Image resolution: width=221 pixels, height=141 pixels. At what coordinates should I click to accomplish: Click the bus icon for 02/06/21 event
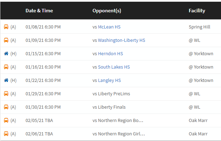(x=6, y=134)
